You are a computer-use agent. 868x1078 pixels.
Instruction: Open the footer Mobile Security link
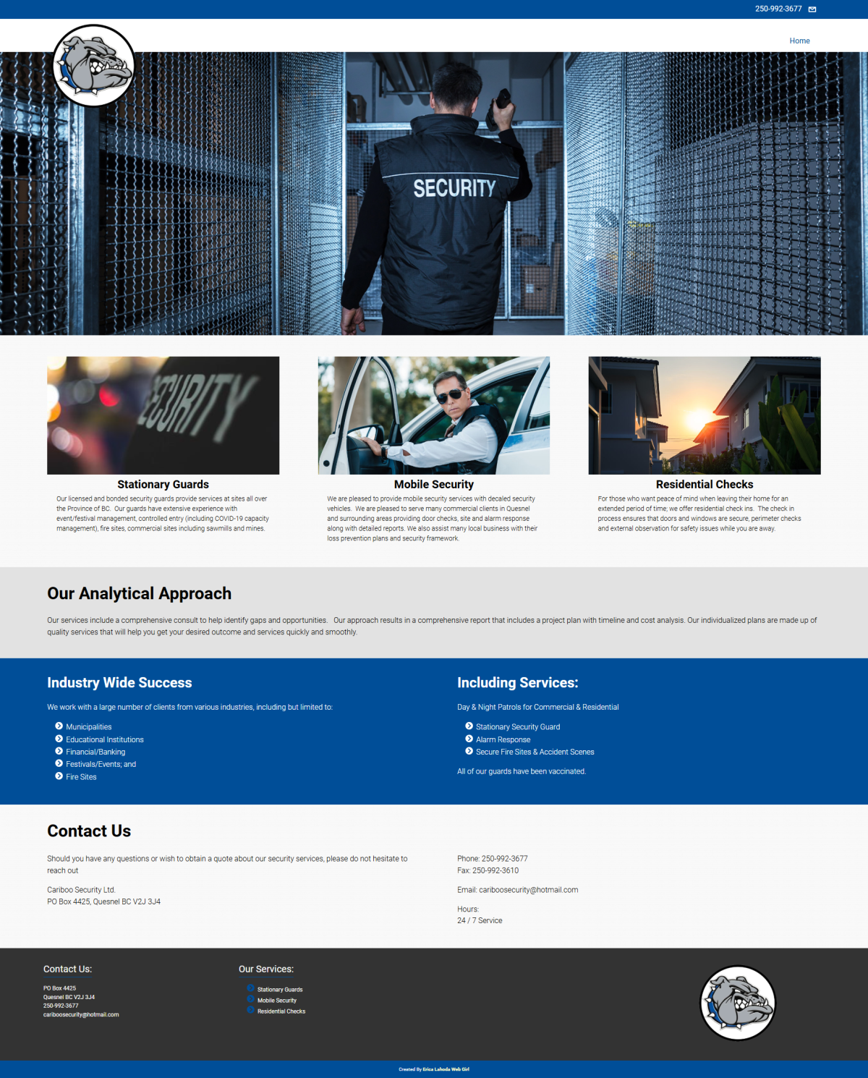(x=277, y=1001)
